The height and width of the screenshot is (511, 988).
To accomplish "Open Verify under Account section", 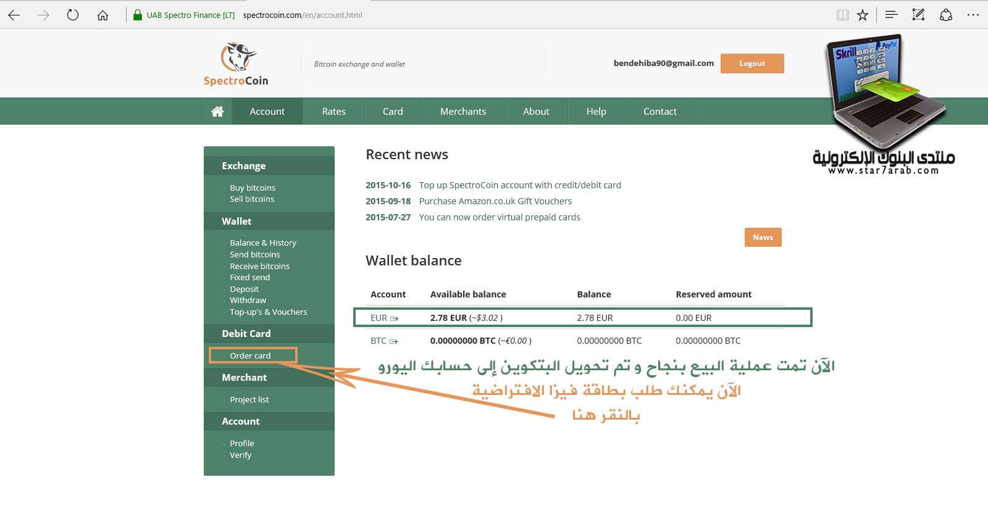I will [x=241, y=455].
